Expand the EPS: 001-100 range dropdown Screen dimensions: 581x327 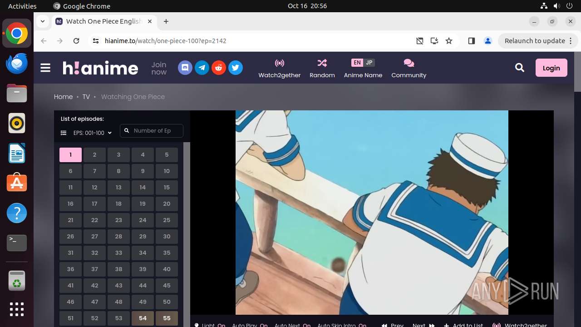point(93,133)
